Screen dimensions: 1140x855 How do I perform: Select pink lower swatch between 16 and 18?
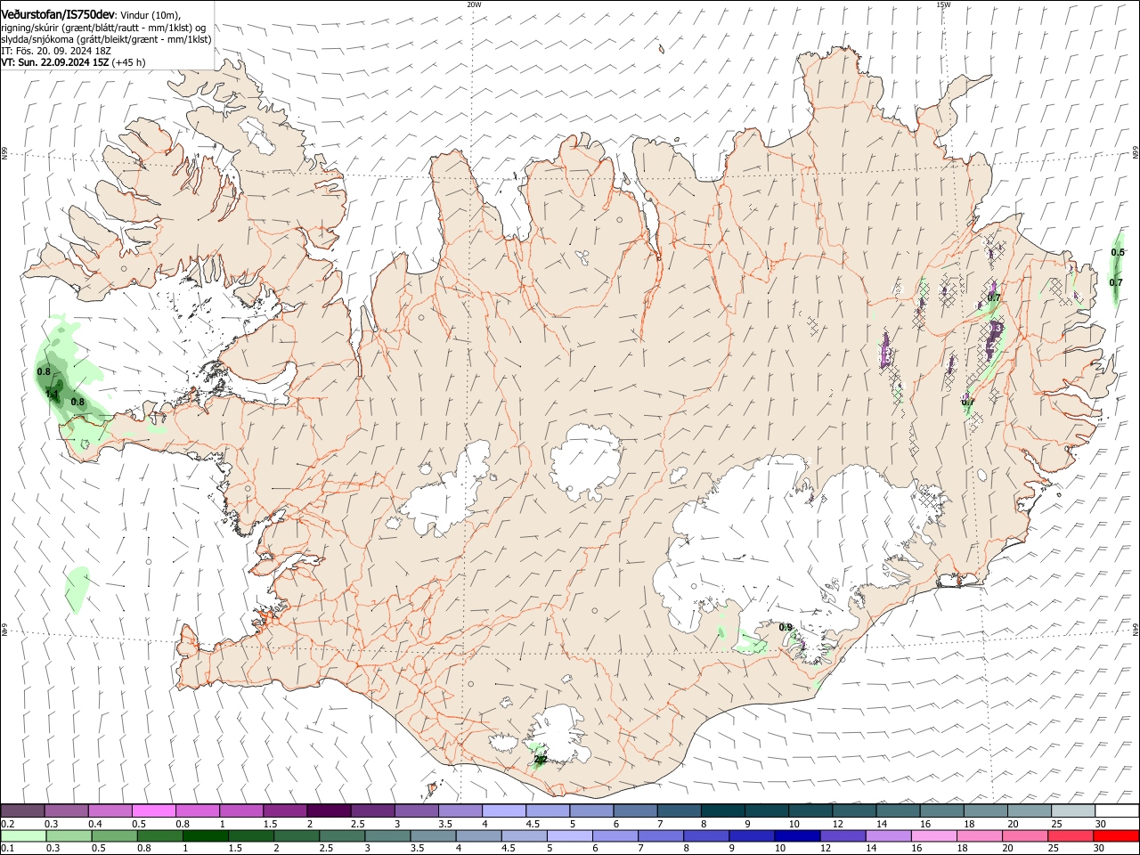[x=932, y=835]
